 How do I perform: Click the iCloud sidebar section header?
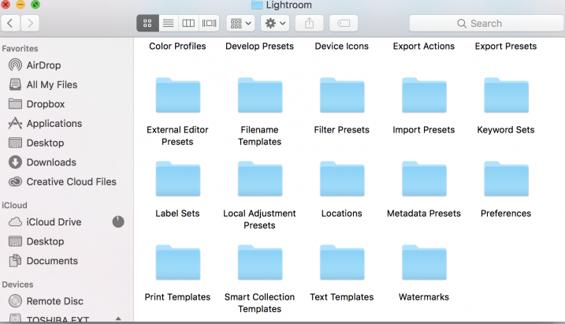pos(14,206)
